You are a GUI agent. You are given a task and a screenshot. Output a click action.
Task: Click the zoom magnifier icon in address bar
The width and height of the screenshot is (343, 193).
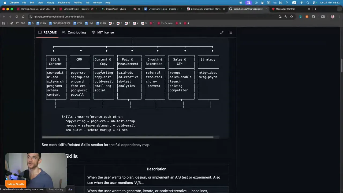tap(286, 17)
